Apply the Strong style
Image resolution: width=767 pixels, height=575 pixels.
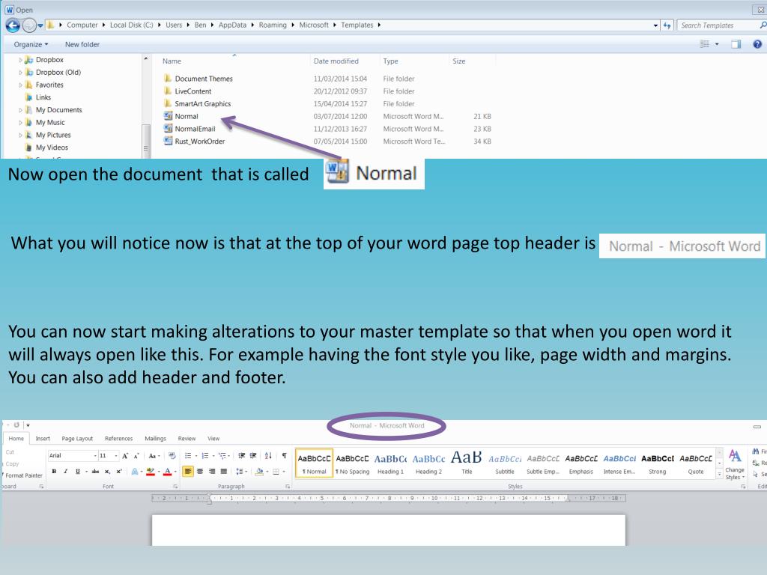click(x=658, y=463)
